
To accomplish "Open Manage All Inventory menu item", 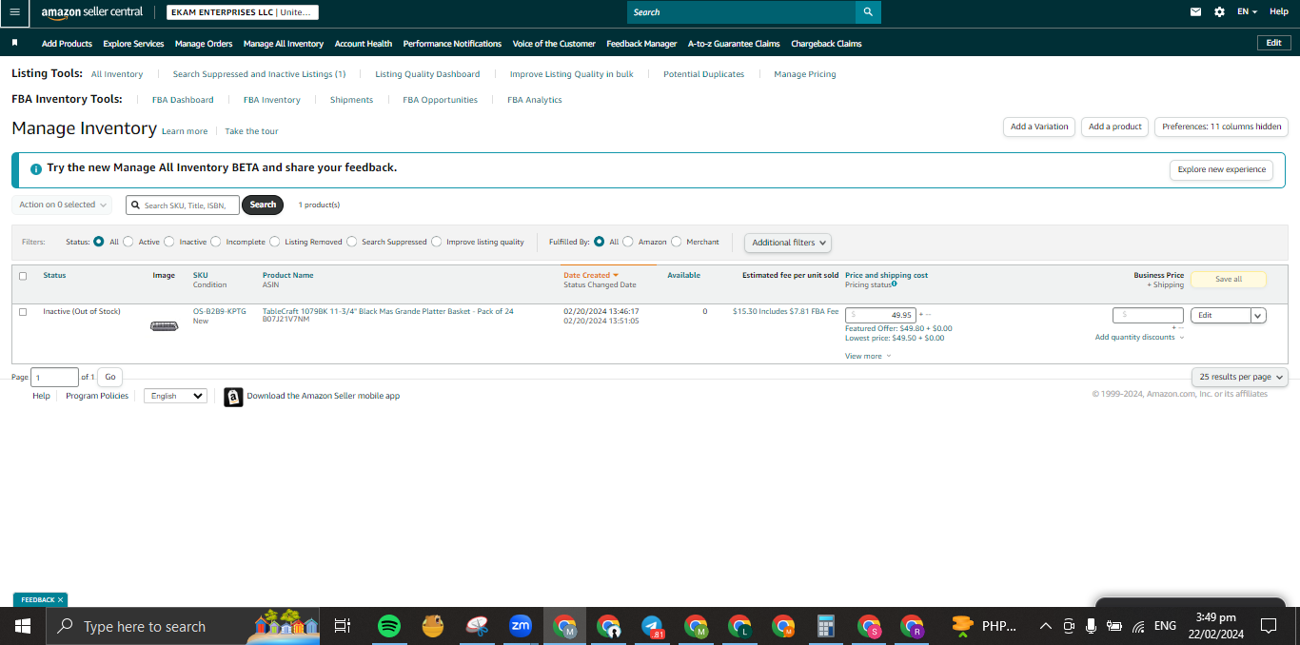I will tap(284, 44).
